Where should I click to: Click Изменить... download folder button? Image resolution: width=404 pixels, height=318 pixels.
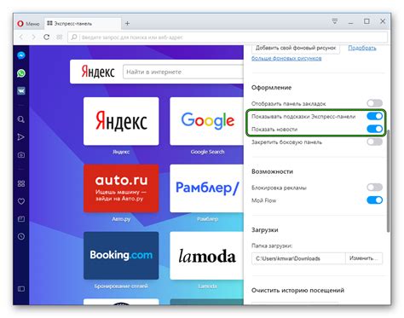tap(364, 258)
